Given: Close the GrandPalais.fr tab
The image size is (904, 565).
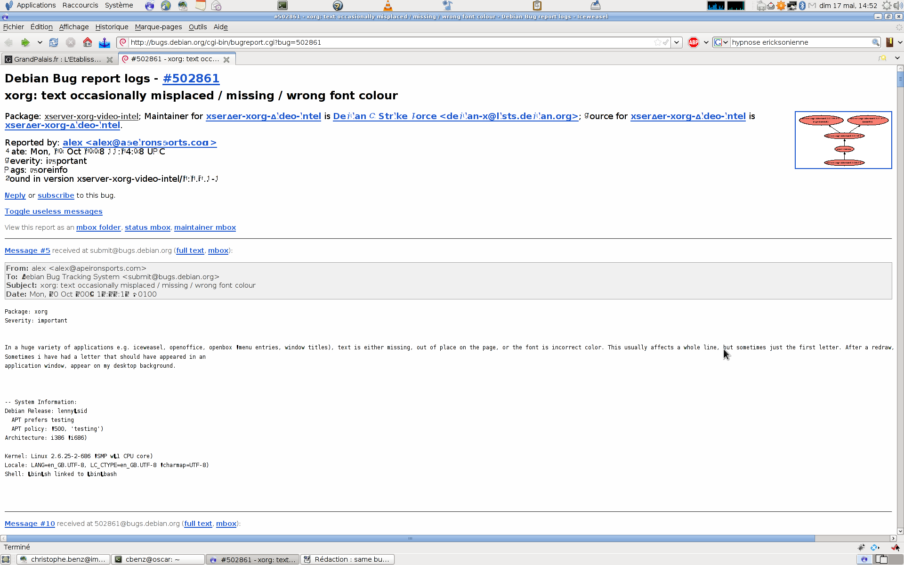Looking at the screenshot, I should (x=110, y=59).
